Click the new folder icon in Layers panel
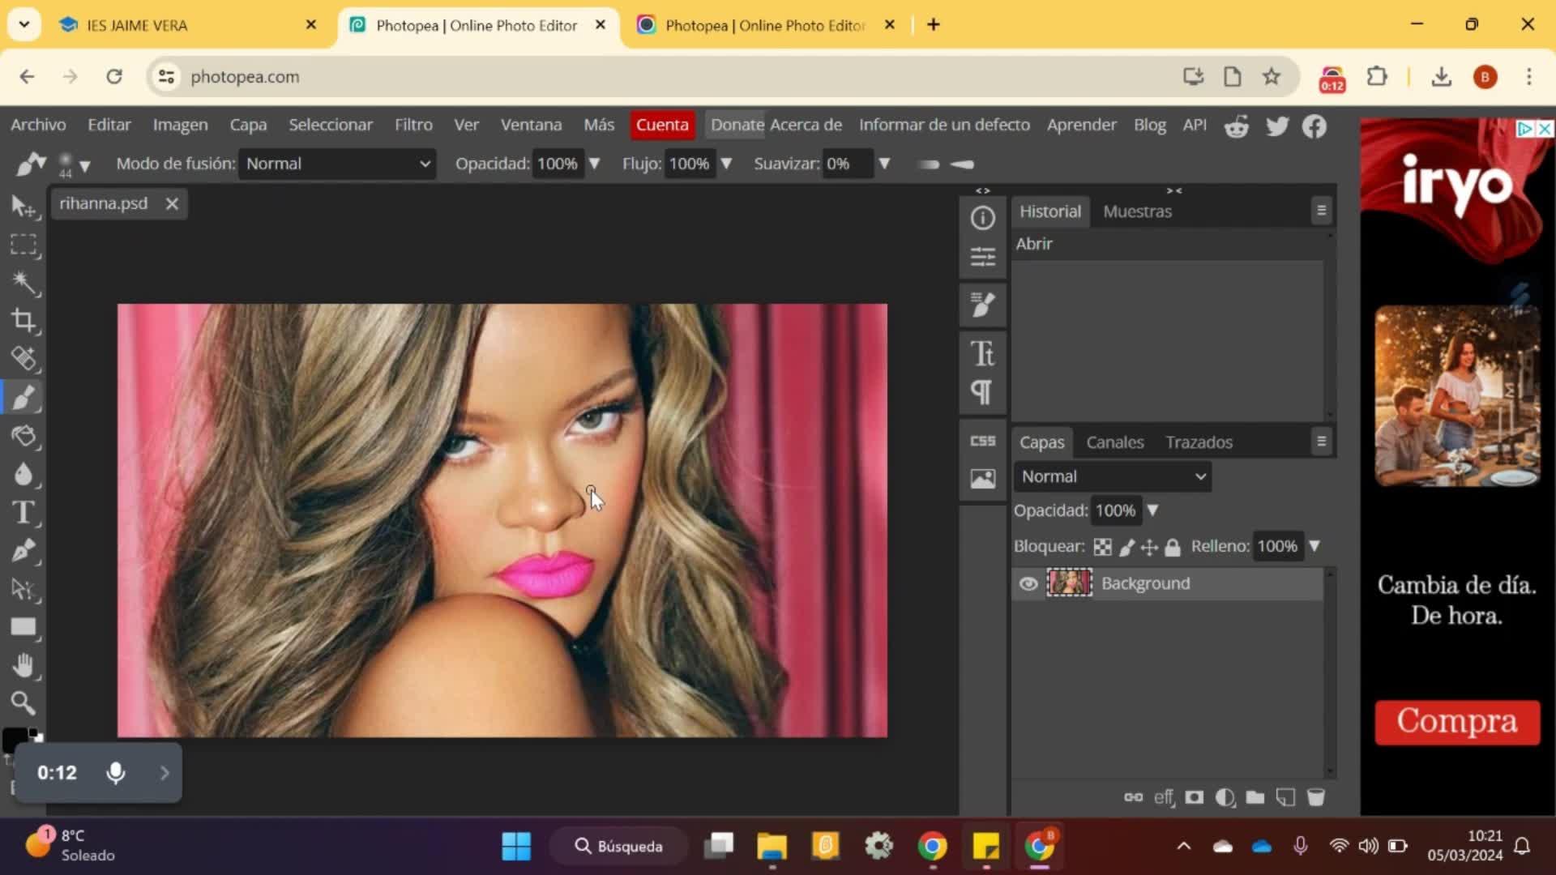The image size is (1556, 875). (1255, 798)
